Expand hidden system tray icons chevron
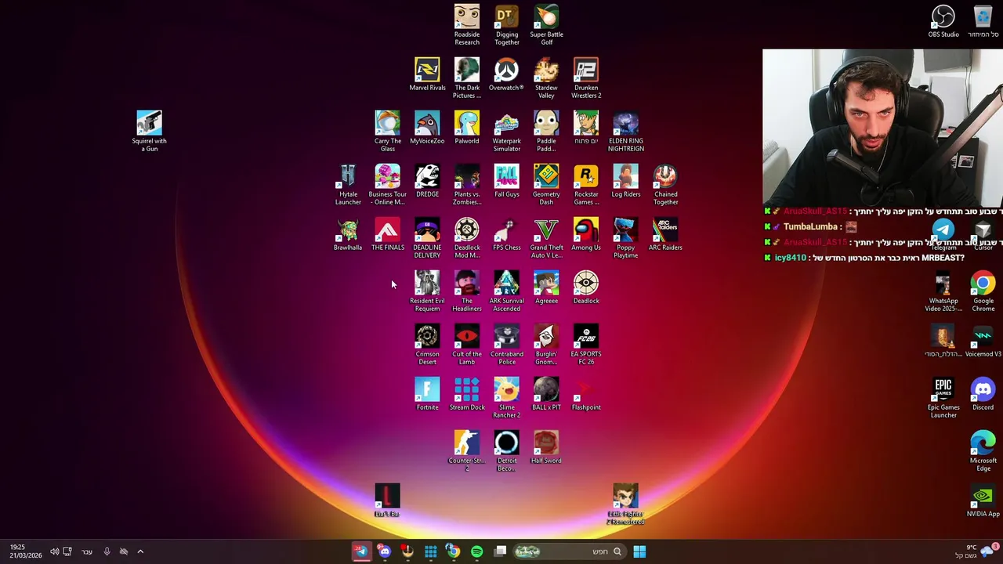Viewport: 1003px width, 564px height. (x=140, y=551)
